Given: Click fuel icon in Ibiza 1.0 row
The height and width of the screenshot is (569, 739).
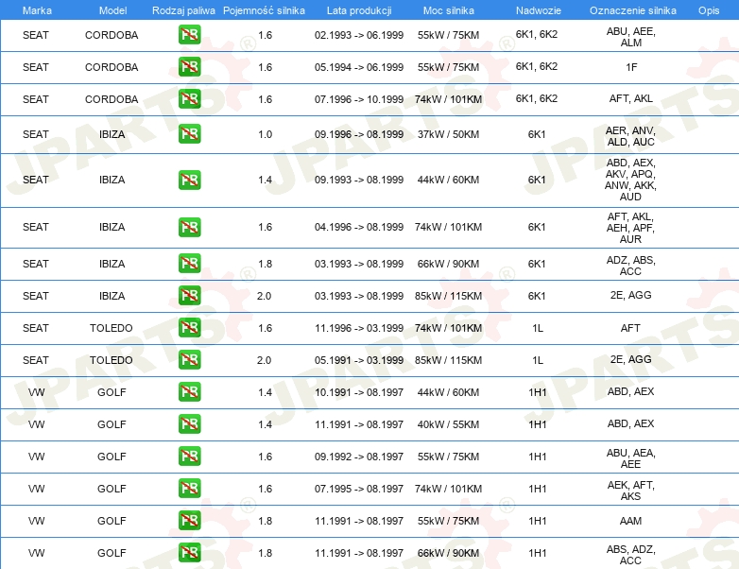Looking at the screenshot, I should pyautogui.click(x=189, y=134).
